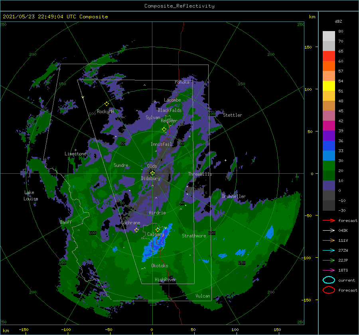Select the red 65 dBZ swatch
The image size is (359, 335).
[x=329, y=56]
